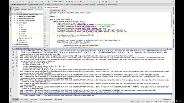Click the word-count breadcrumb
The image size is (184, 103).
click(33, 5)
